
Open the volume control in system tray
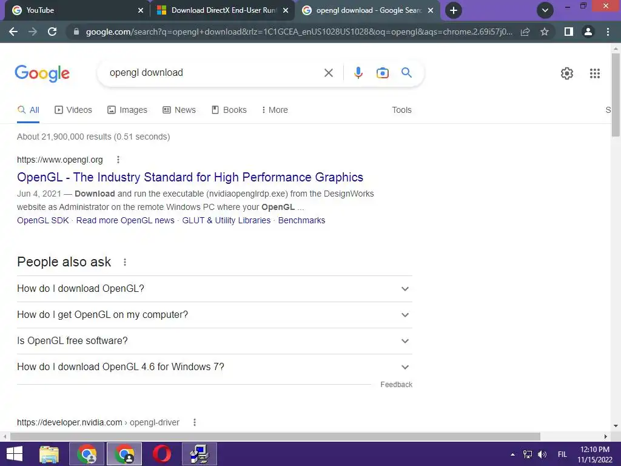tap(542, 454)
